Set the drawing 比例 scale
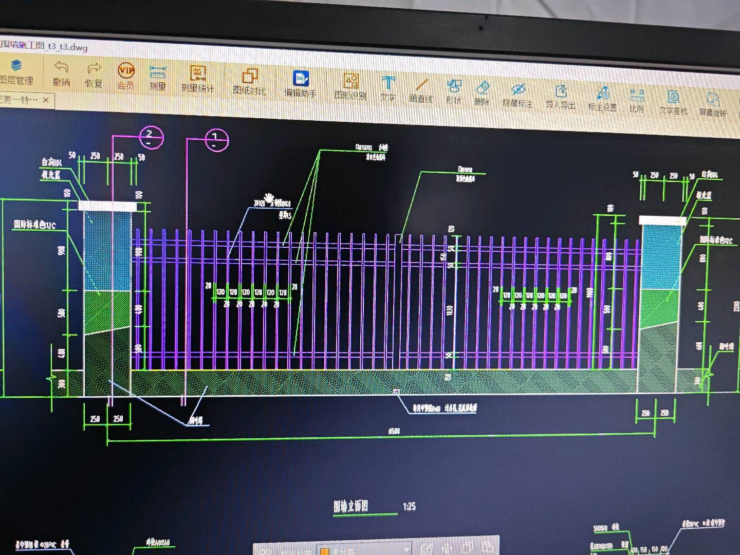 637,101
